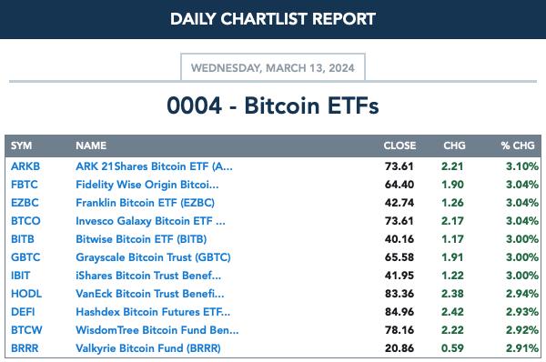Viewport: 546px width, 362px height.
Task: Select the IBIT ticker symbol
Action: pyautogui.click(x=21, y=276)
